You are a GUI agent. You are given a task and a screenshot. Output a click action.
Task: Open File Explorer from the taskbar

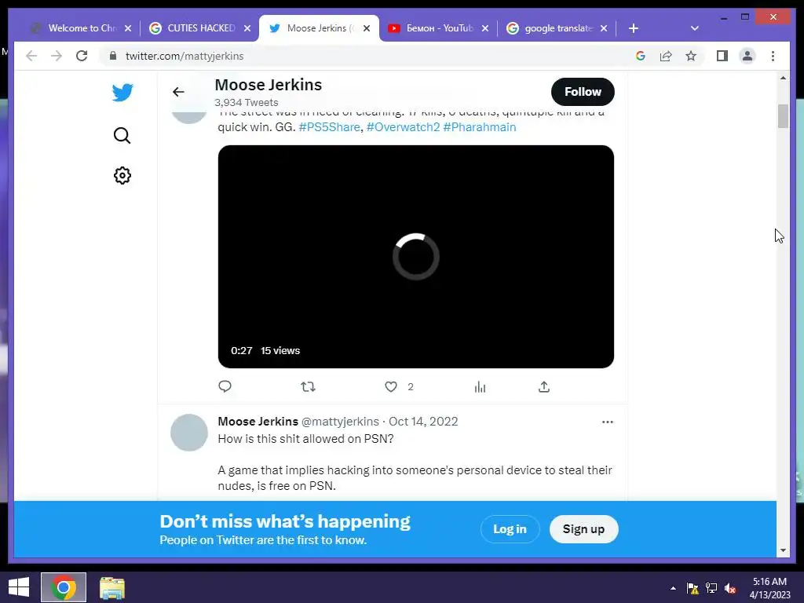pyautogui.click(x=111, y=587)
